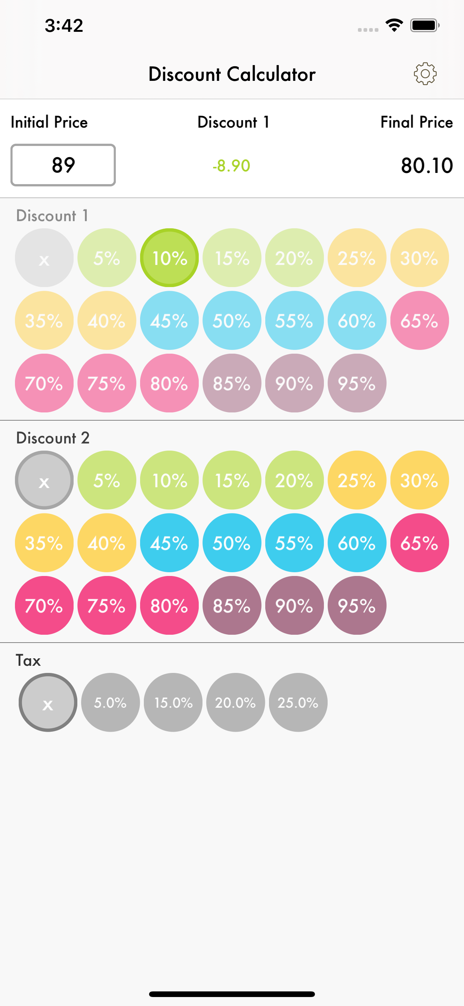Clear the Tax selection with x
The height and width of the screenshot is (1006, 464).
[47, 702]
